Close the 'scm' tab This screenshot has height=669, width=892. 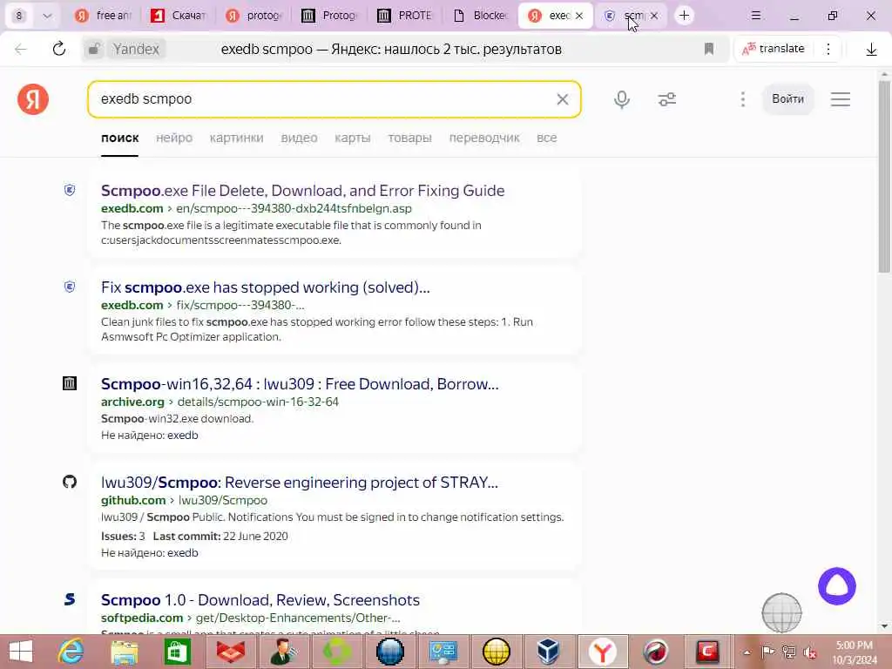point(654,16)
